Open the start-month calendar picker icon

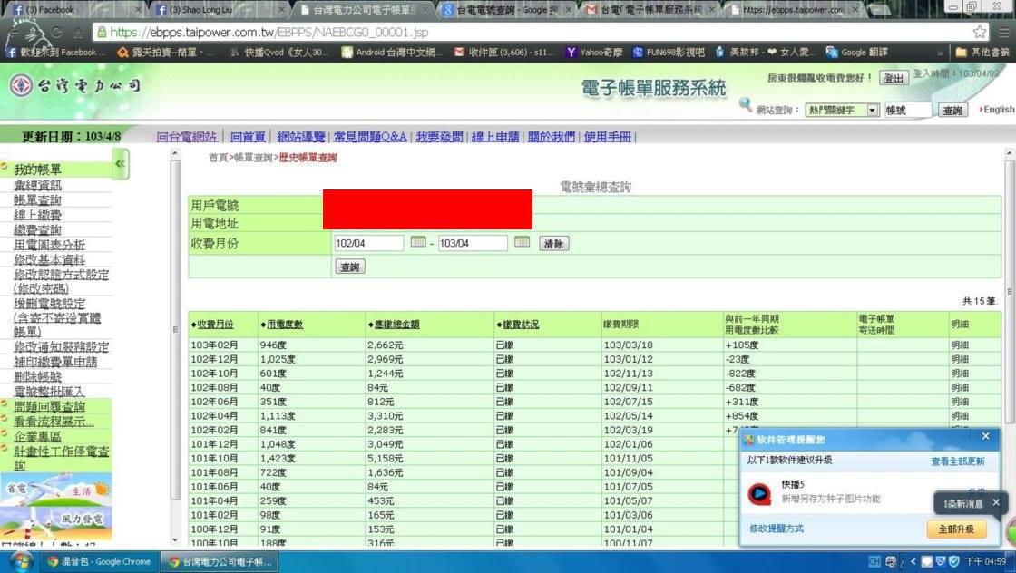[417, 242]
